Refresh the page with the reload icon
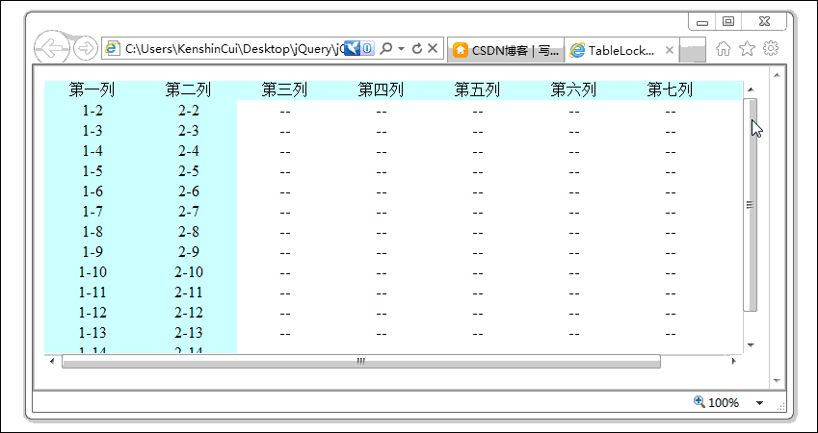The width and height of the screenshot is (818, 433). 416,48
